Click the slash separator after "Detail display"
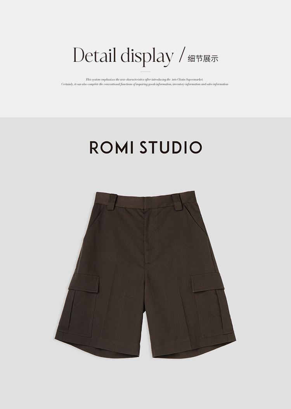The width and height of the screenshot is (291, 409). [183, 54]
